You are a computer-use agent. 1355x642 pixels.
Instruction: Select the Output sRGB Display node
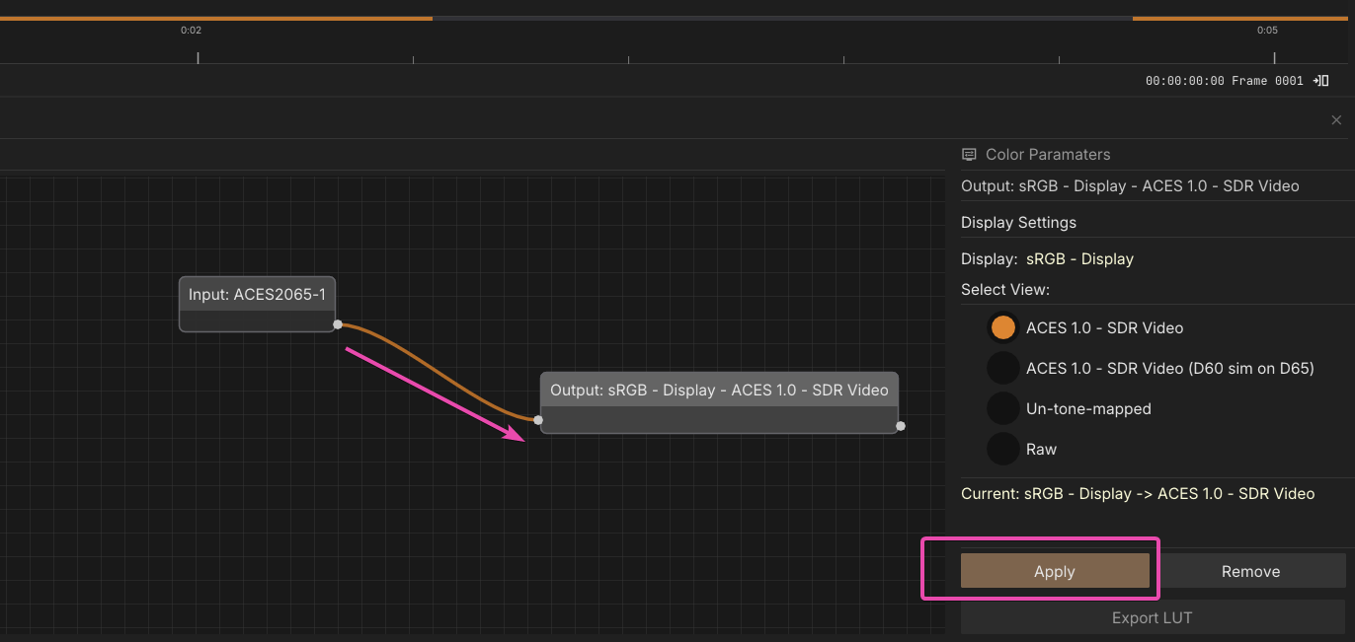(x=719, y=391)
